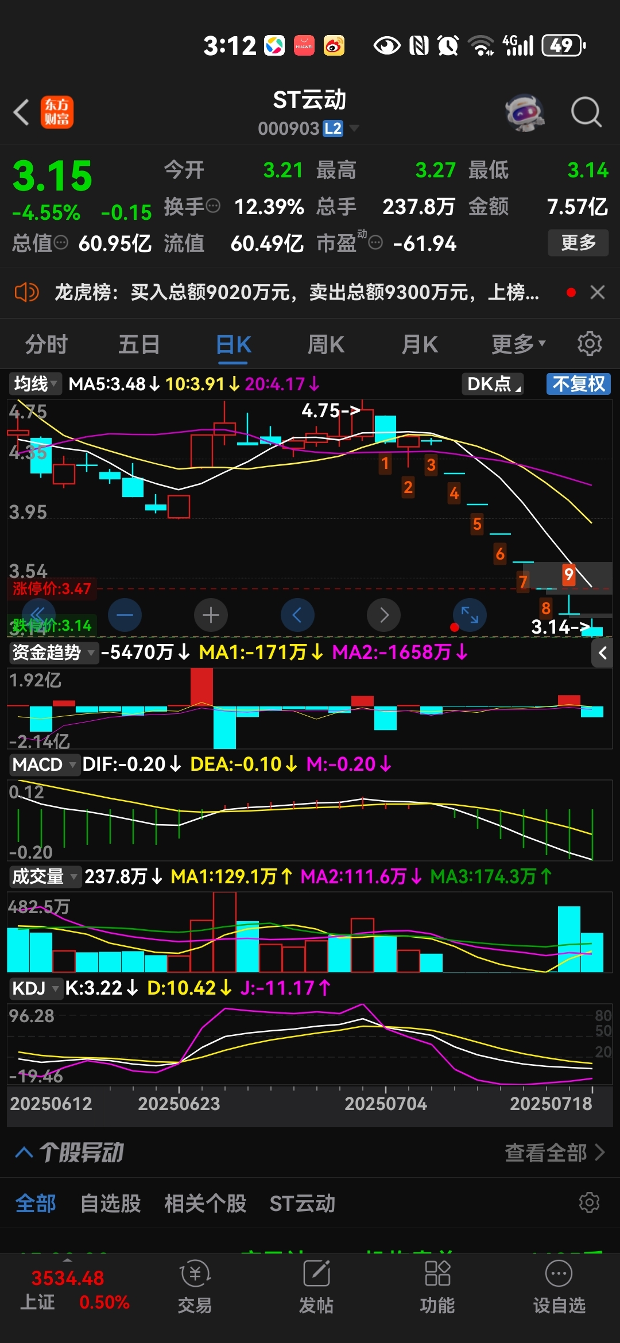Expand chart to fullscreen icon
This screenshot has width=620, height=1343.
coord(470,615)
